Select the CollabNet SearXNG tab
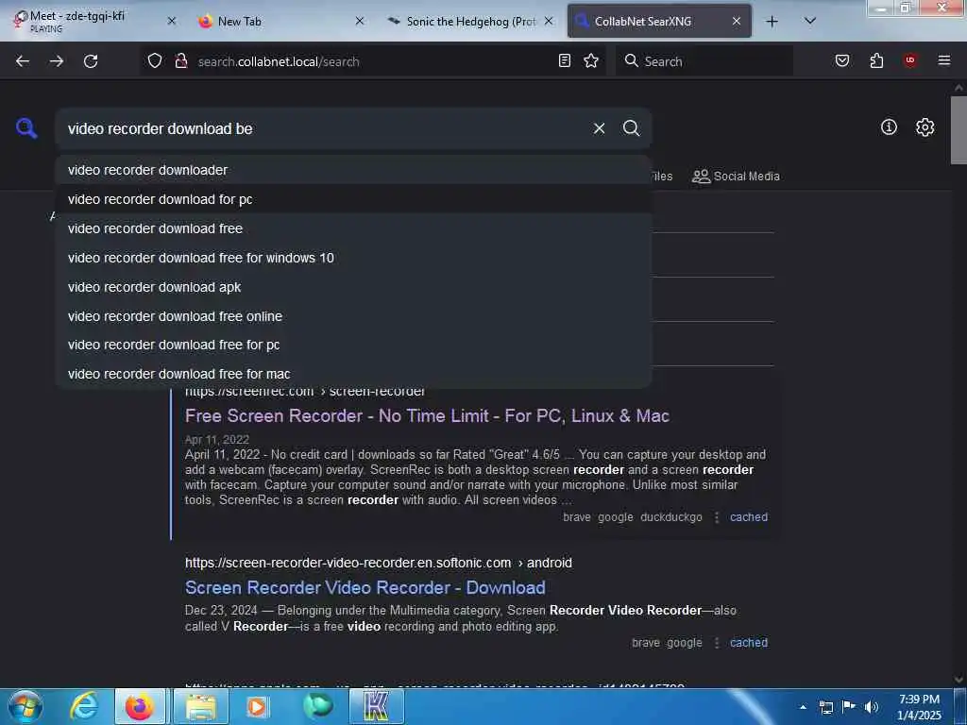This screenshot has width=967, height=725. (x=658, y=21)
